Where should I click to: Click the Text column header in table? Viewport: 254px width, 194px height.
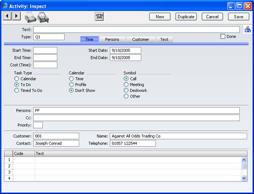click(x=141, y=154)
